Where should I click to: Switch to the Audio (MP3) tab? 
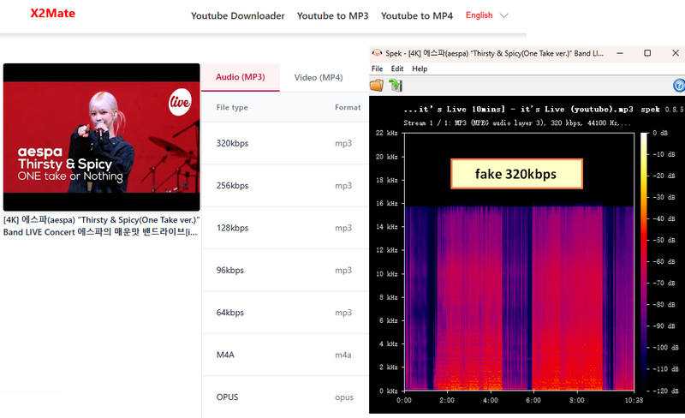click(241, 77)
